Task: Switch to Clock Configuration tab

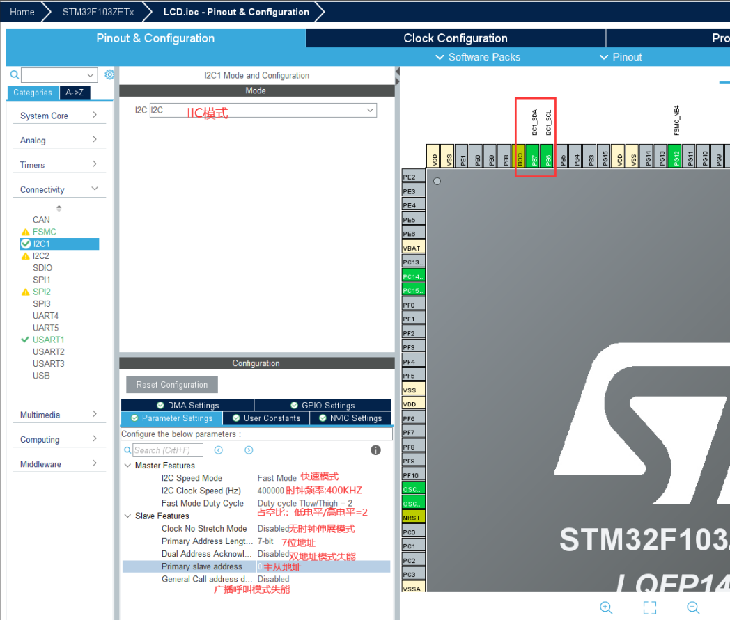Action: (x=456, y=38)
